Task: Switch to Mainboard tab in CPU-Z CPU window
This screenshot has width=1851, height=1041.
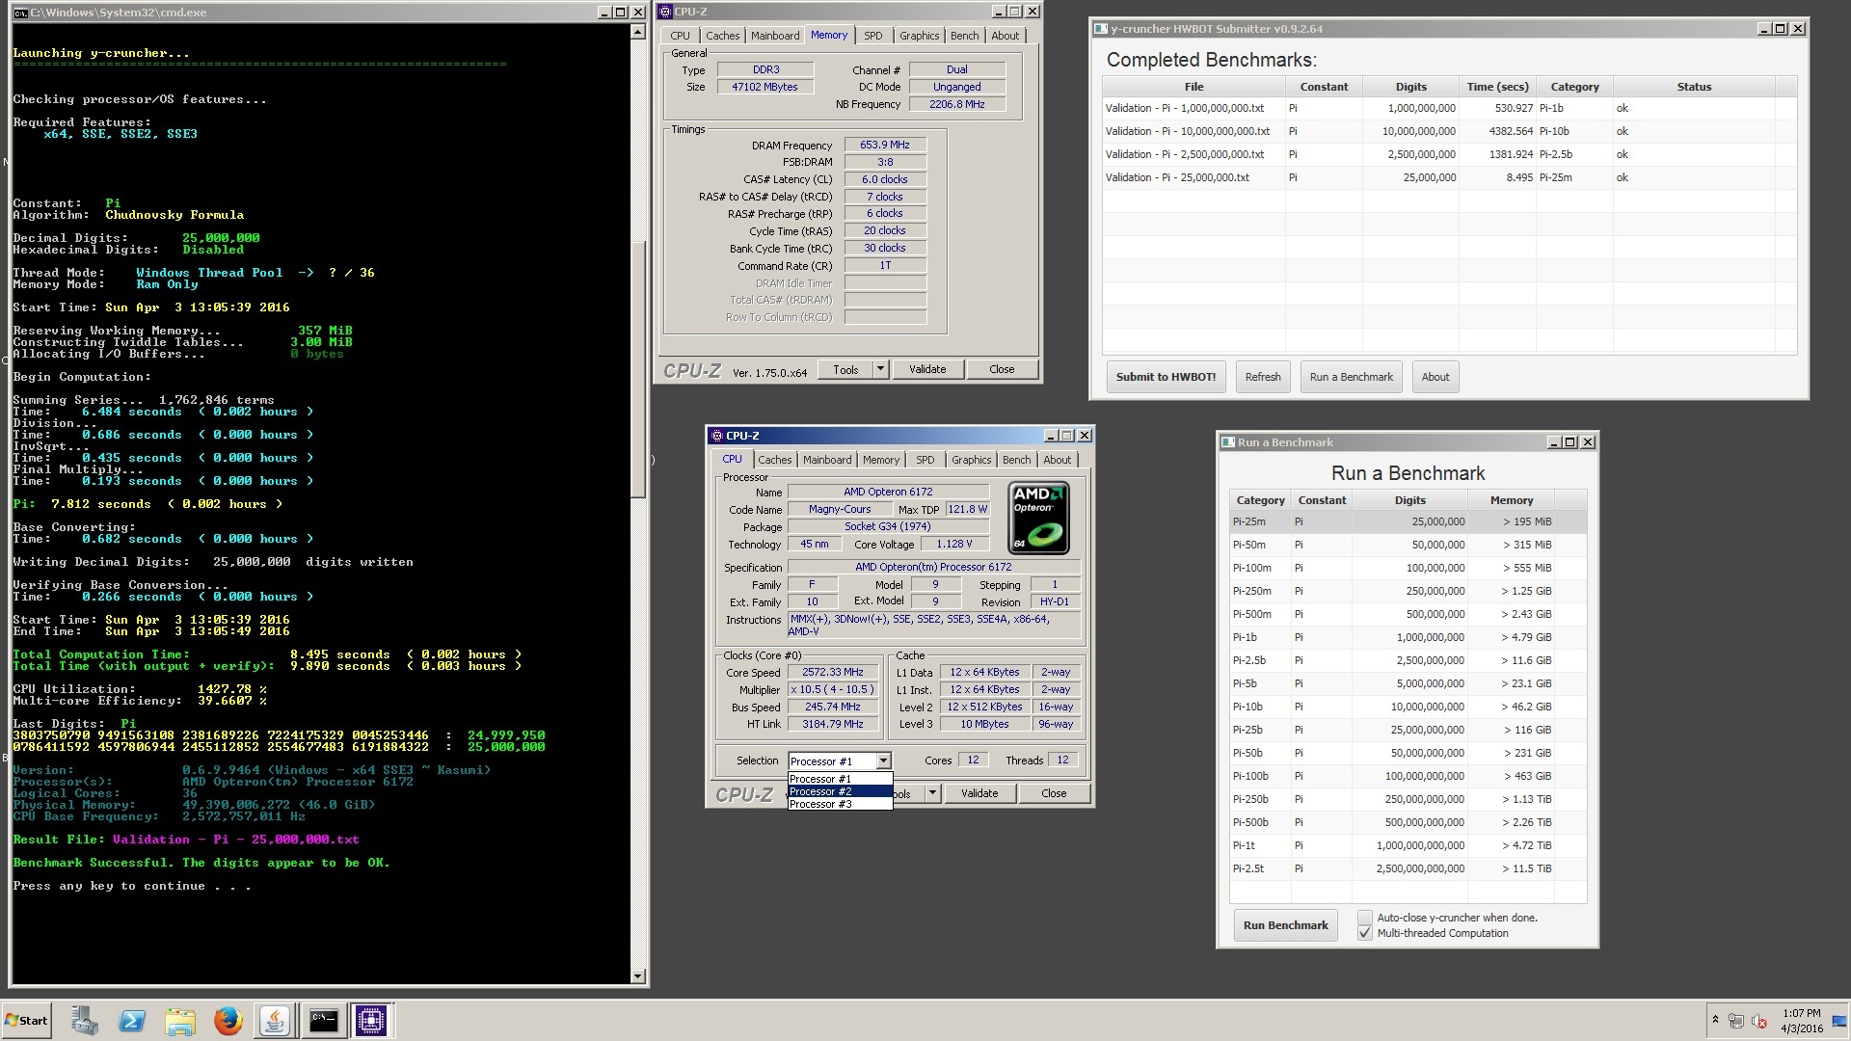Action: click(x=827, y=460)
